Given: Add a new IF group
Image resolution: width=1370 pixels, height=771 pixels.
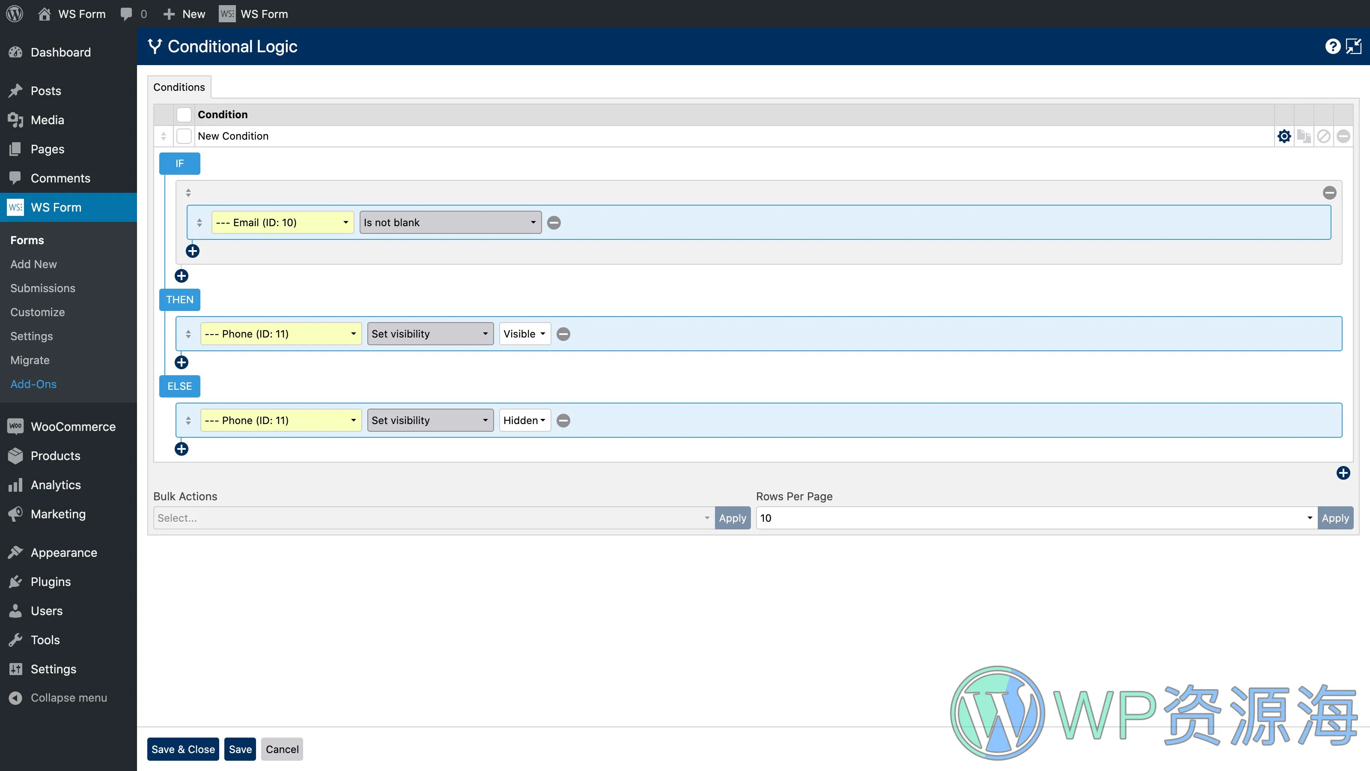Looking at the screenshot, I should (182, 275).
